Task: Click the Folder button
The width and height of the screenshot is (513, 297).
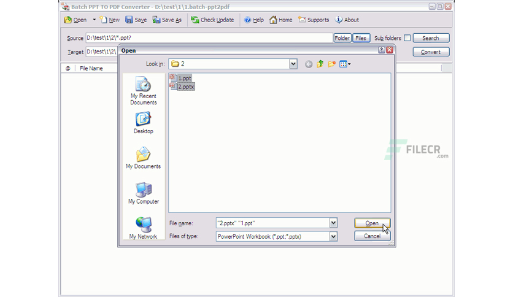Action: pos(342,38)
